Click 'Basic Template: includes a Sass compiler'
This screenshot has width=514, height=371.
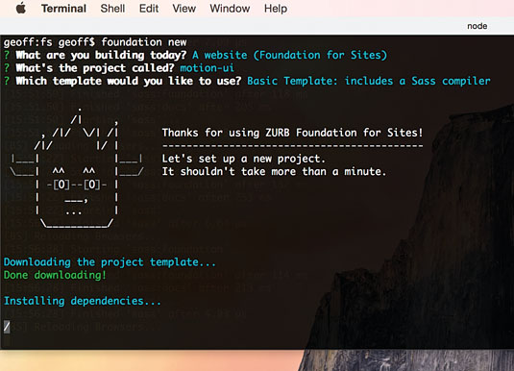[x=369, y=81]
